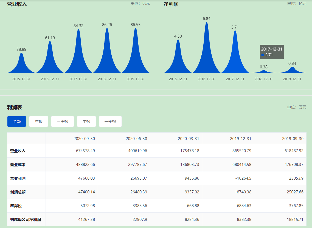
Task: Select the 0.84 net profit peak for 2019
Action: [x=292, y=70]
